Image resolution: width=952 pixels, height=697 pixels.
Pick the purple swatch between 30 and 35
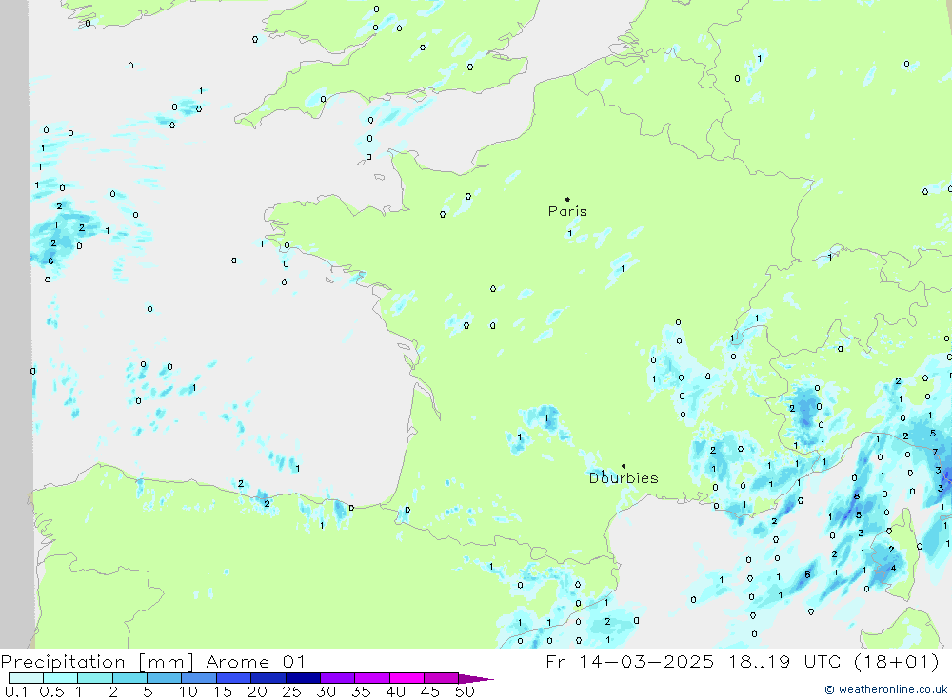pos(337,678)
